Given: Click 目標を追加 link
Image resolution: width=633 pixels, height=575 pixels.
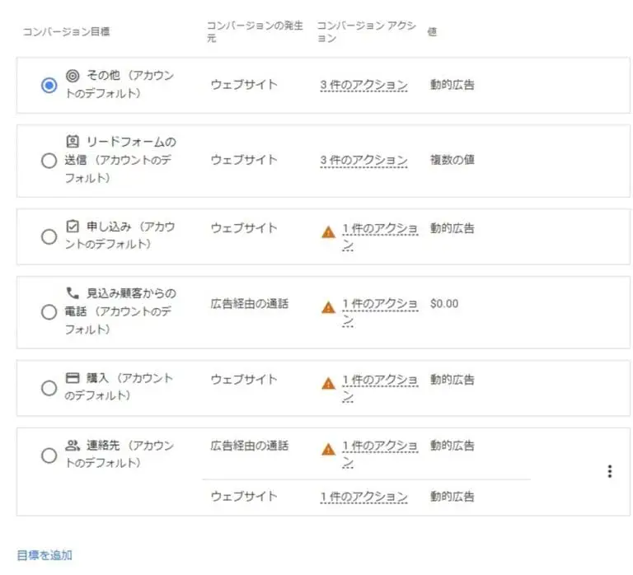Looking at the screenshot, I should tap(45, 555).
